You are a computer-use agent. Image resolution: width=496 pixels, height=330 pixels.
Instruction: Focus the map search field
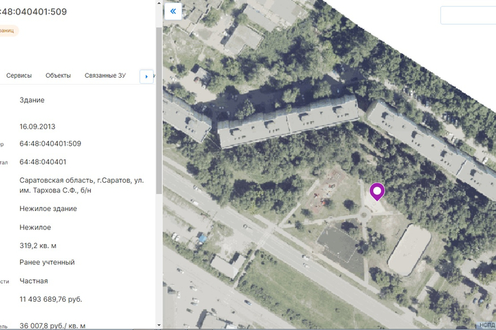point(470,15)
